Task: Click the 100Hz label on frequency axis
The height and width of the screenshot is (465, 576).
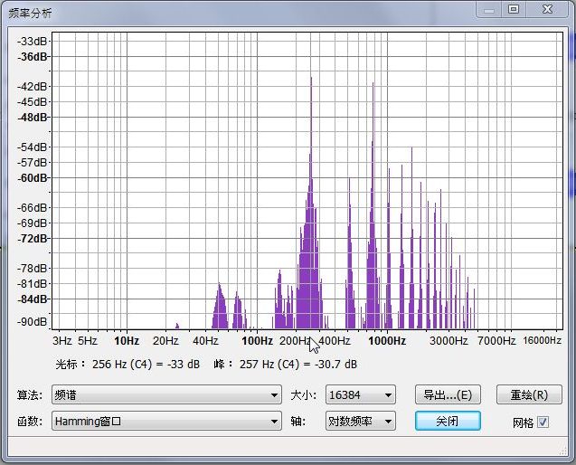Action: click(x=258, y=341)
